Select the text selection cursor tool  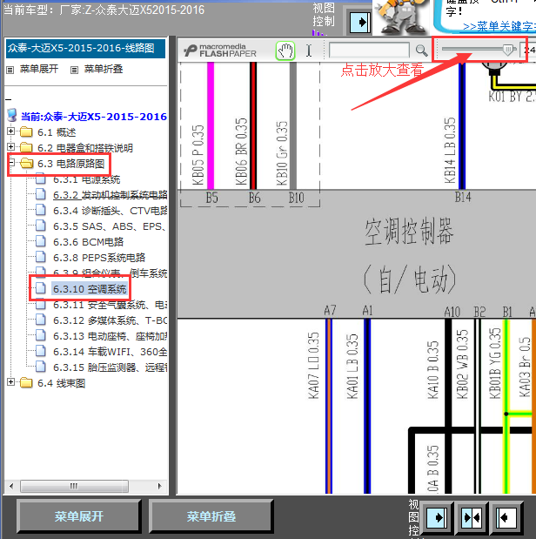(x=309, y=51)
